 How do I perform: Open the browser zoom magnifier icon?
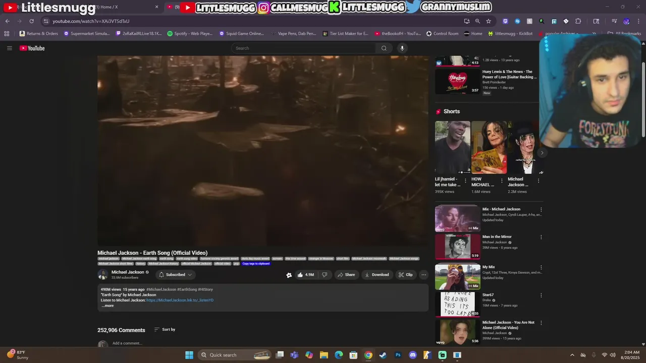pos(477,21)
